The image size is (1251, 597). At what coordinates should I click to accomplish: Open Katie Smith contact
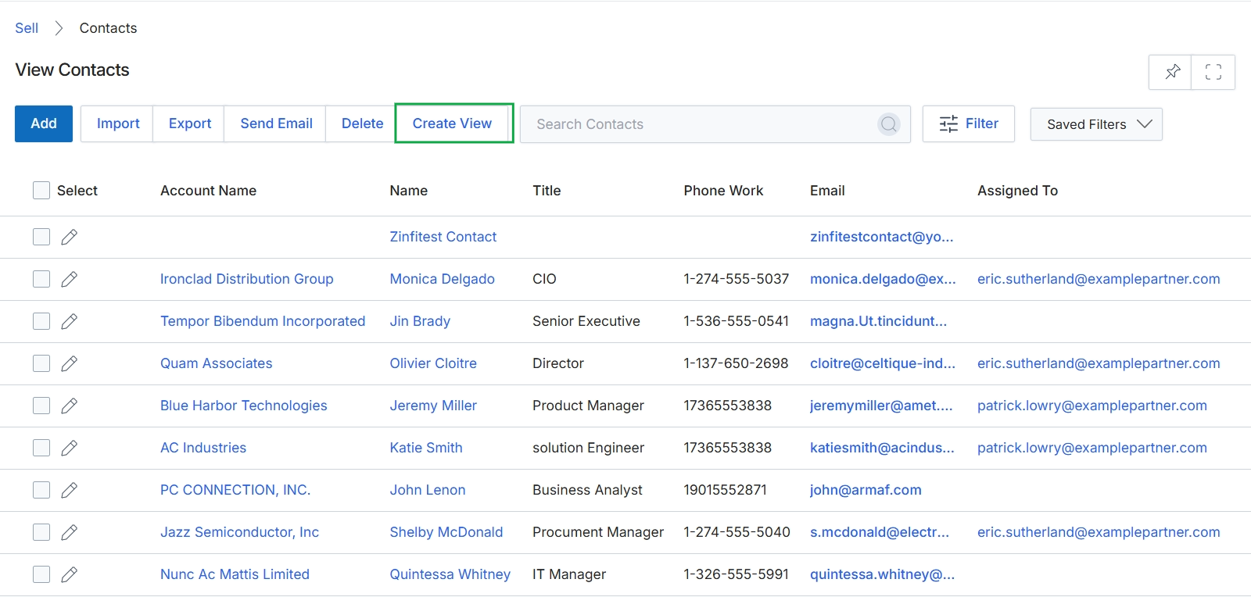click(426, 448)
